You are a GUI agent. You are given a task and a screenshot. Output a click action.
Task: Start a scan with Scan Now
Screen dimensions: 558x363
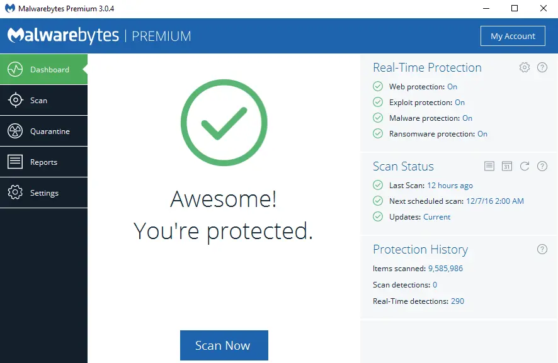pyautogui.click(x=224, y=345)
